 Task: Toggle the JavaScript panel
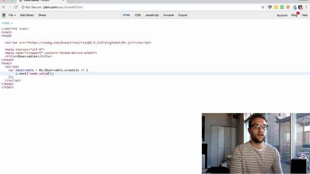(x=152, y=15)
